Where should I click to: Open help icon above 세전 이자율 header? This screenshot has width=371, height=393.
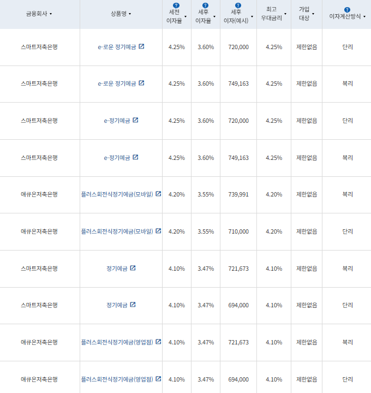[176, 5]
